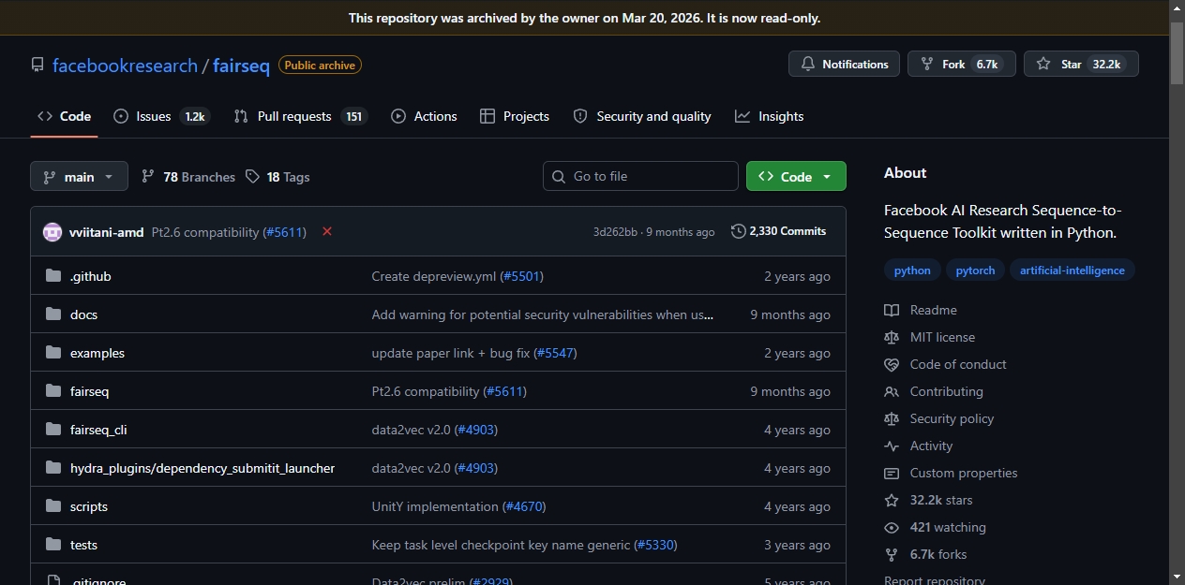Open commit message 'Create depreview.yml'

434,276
